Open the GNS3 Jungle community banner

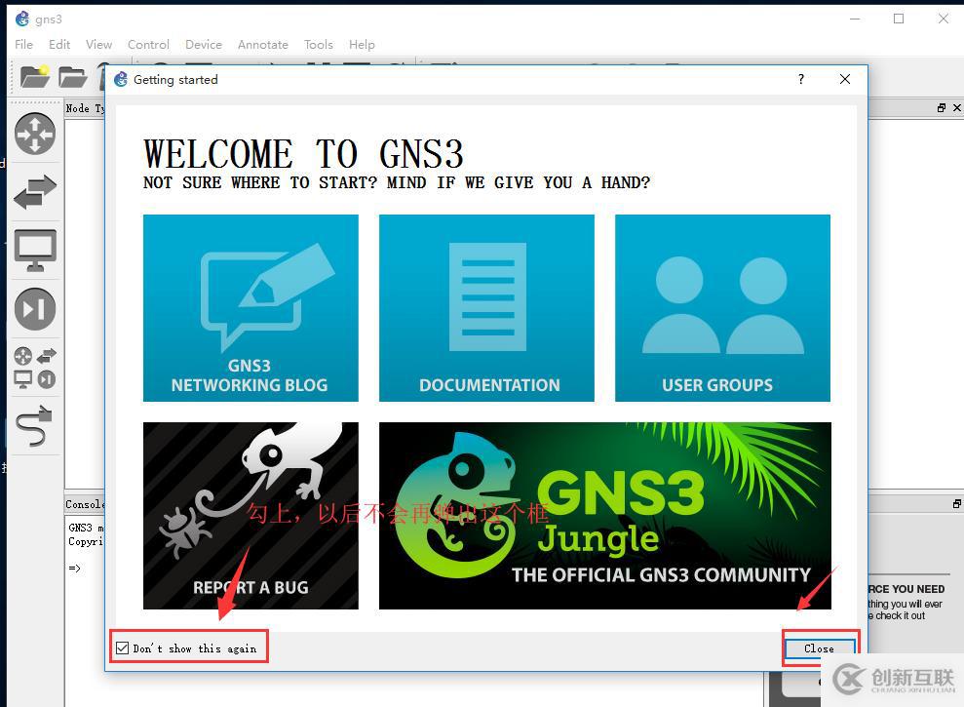(x=605, y=516)
